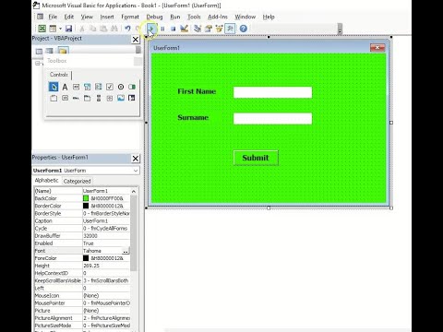The image size is (443, 332).
Task: Select the Label control in Toolbox
Action: click(65, 87)
